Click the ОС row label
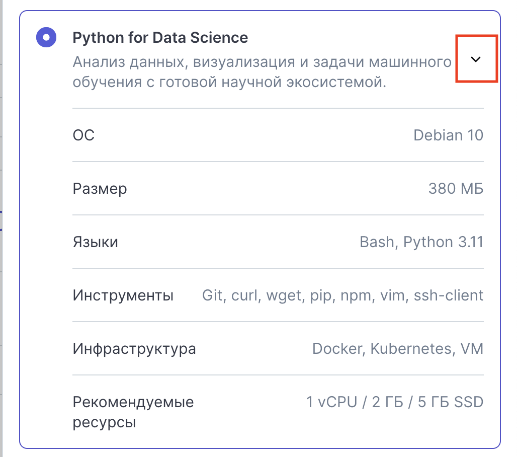The image size is (517, 457). click(x=83, y=135)
